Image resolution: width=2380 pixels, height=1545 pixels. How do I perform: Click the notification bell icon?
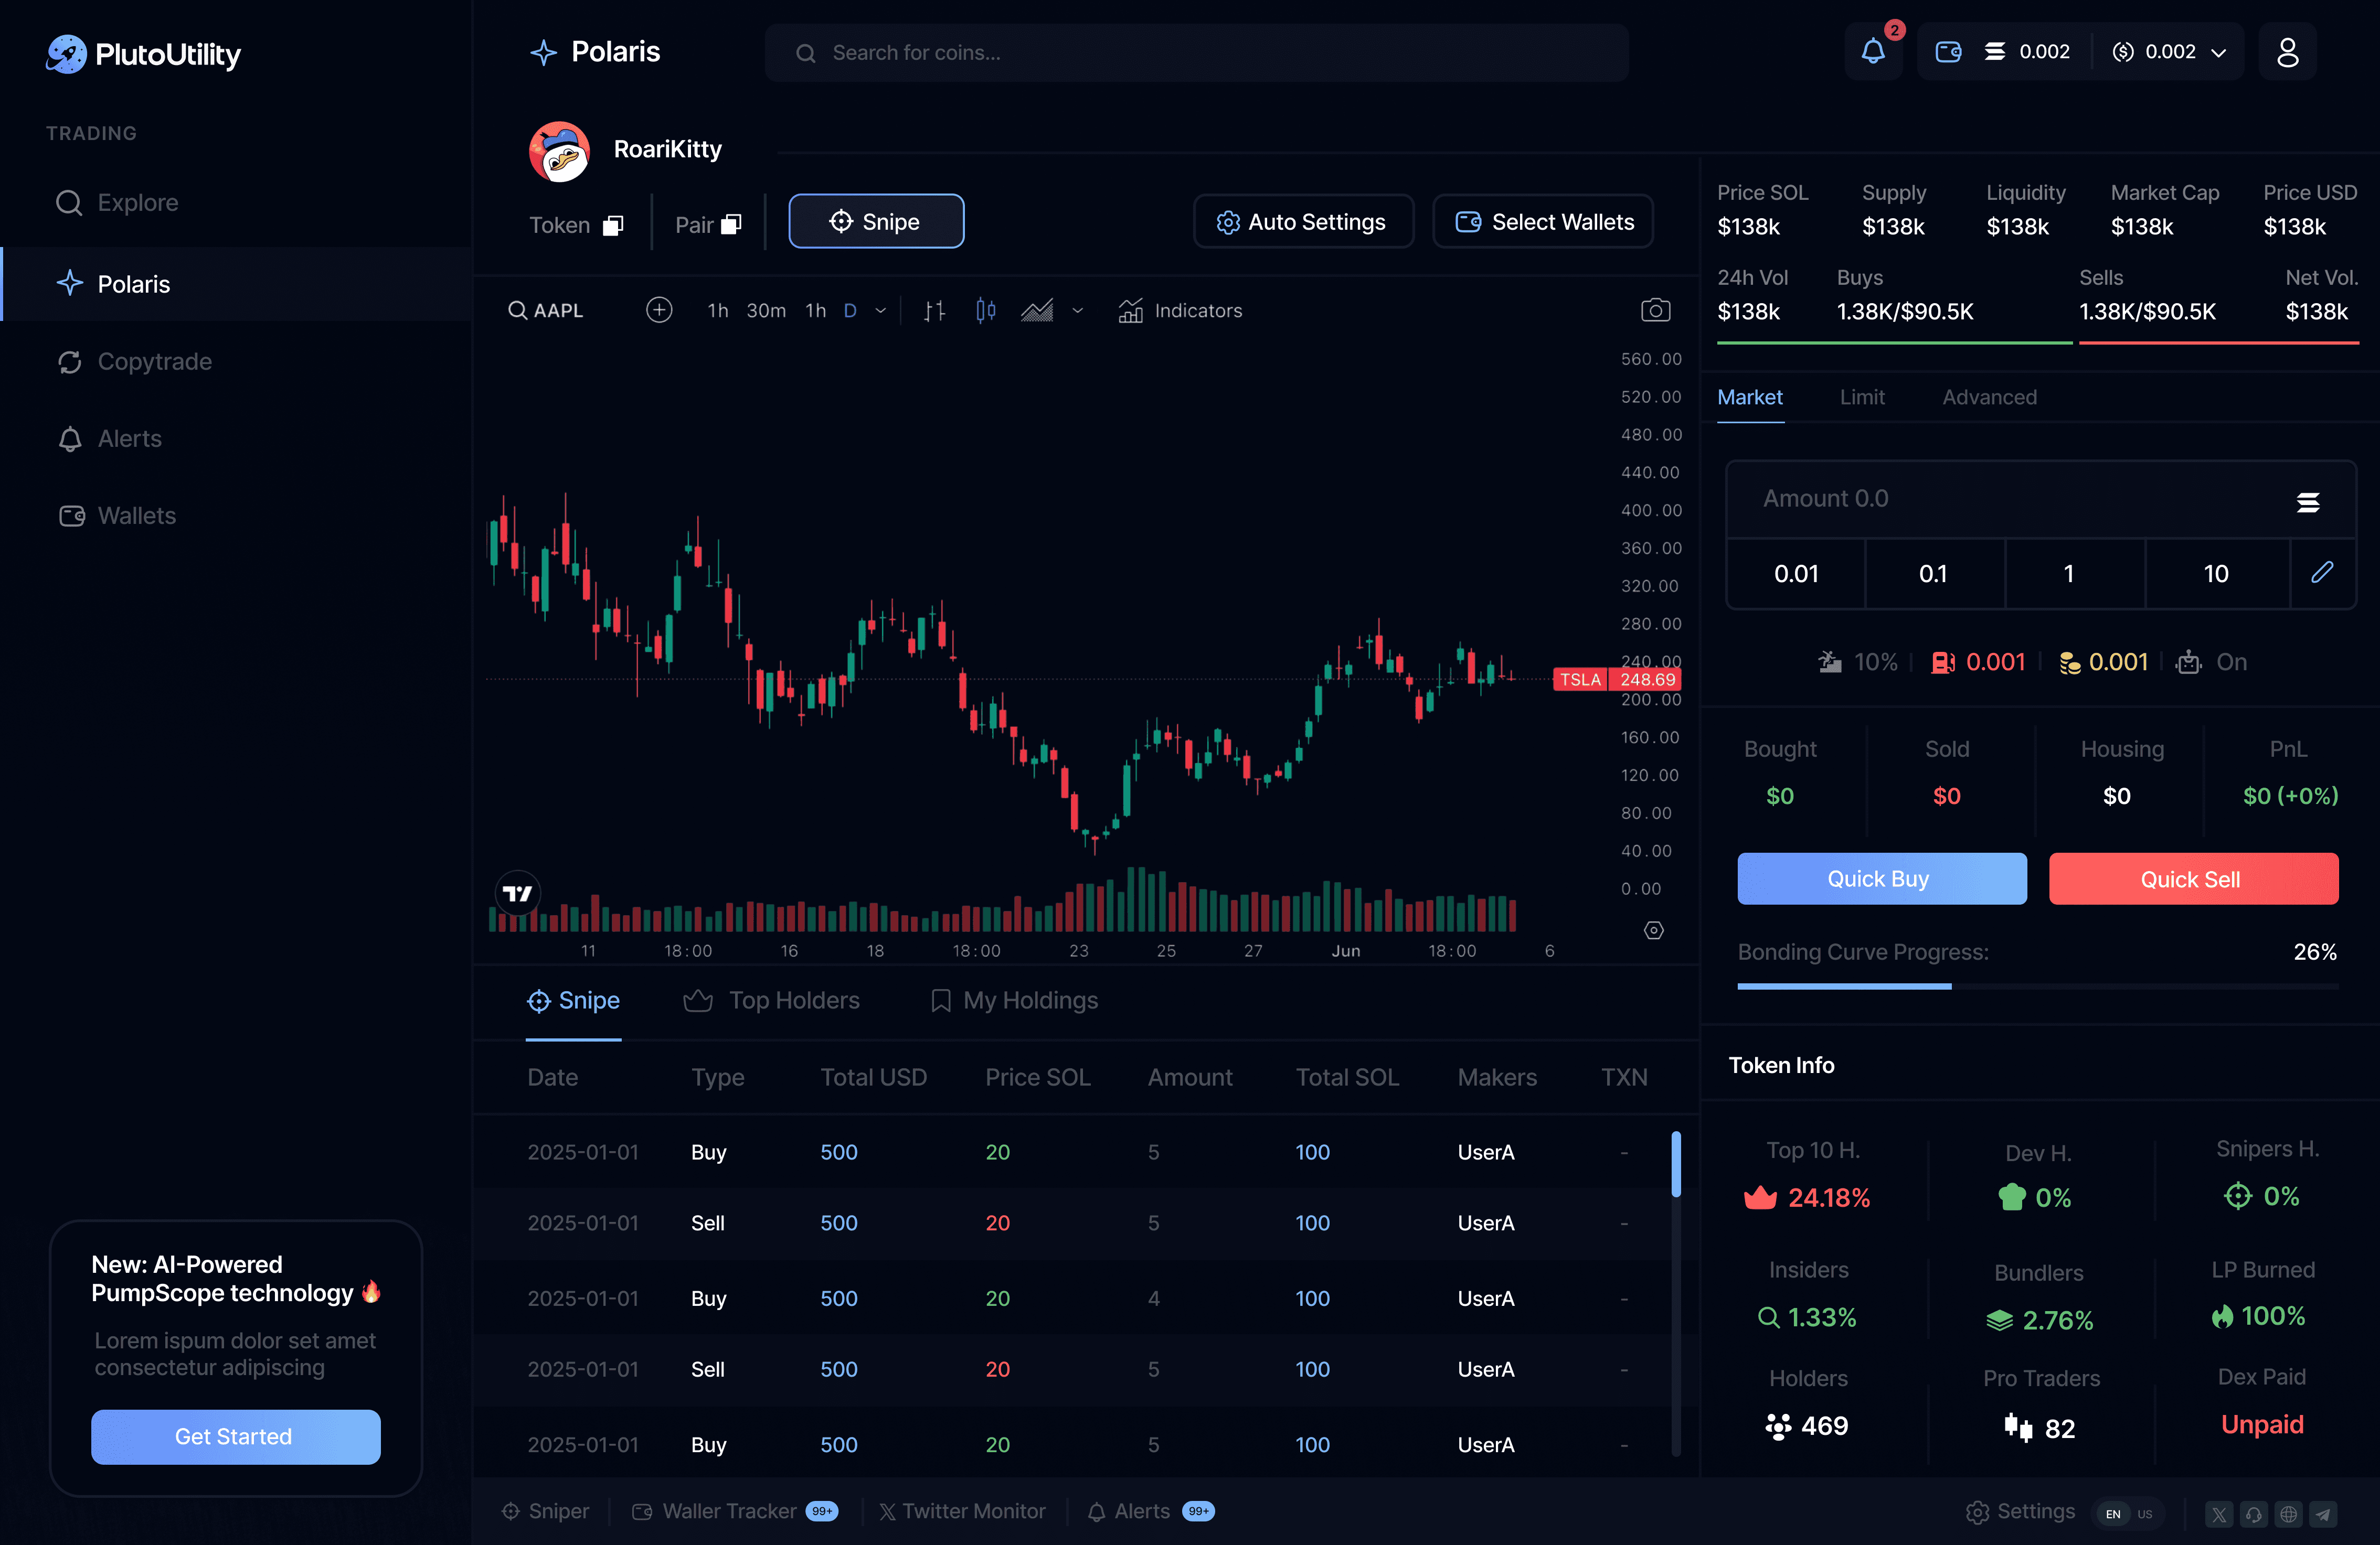pos(1872,52)
